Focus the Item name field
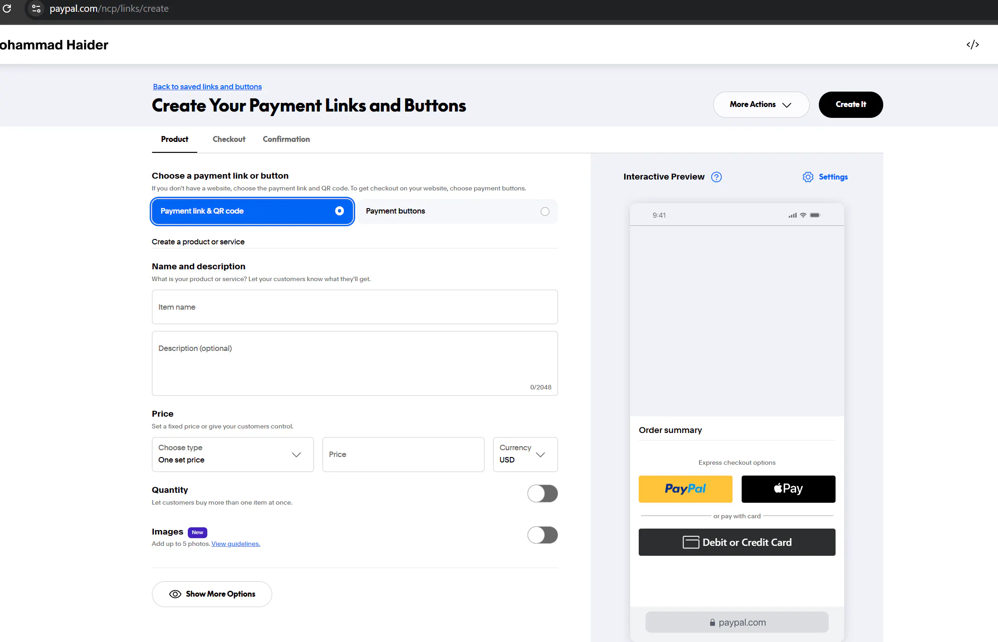The height and width of the screenshot is (642, 998). [355, 307]
